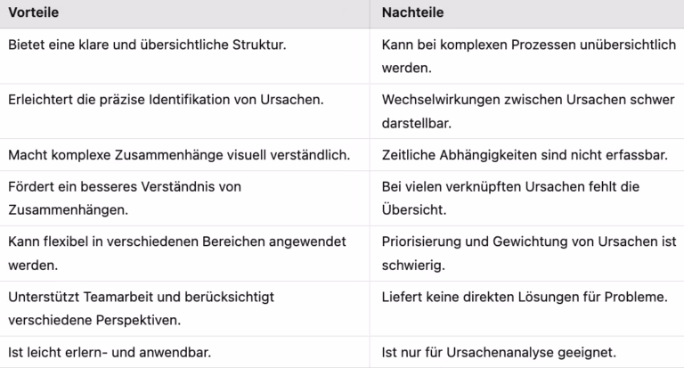Click 'Bei vielen verknüpften Ursachen fehlt die Übersicht'
The height and width of the screenshot is (368, 684).
pyautogui.click(x=510, y=198)
